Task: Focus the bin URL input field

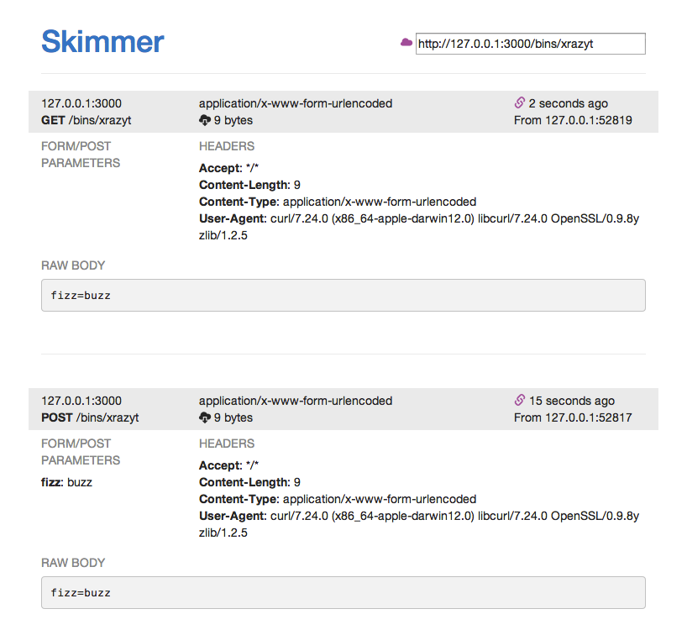Action: tap(530, 44)
